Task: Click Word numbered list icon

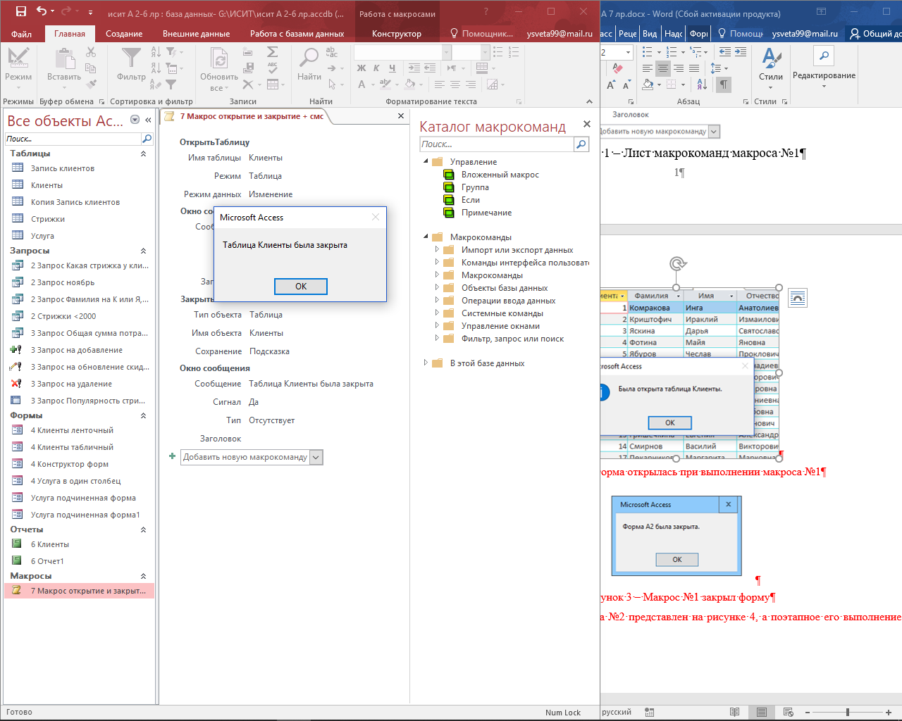Action: pos(672,52)
